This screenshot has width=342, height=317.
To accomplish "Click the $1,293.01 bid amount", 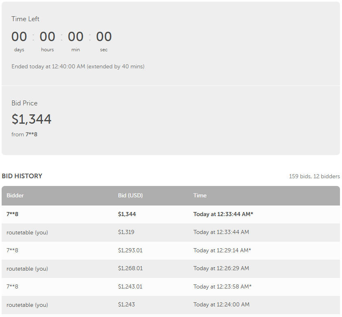I will [x=130, y=250].
